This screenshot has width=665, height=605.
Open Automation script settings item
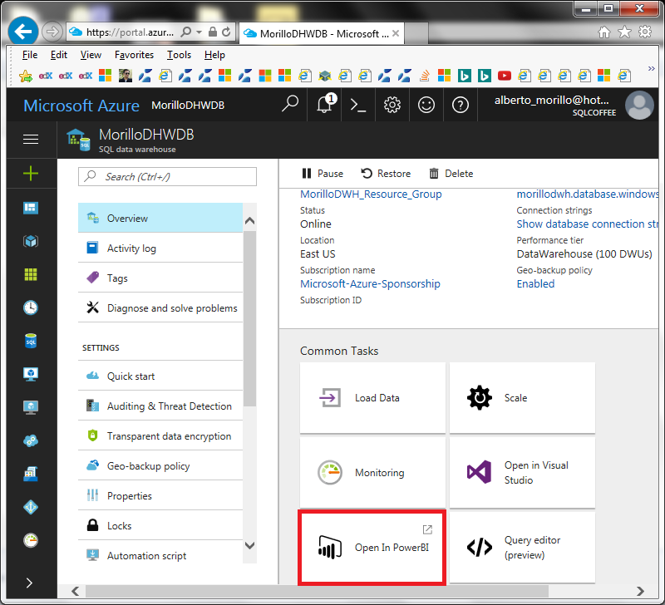[160, 555]
